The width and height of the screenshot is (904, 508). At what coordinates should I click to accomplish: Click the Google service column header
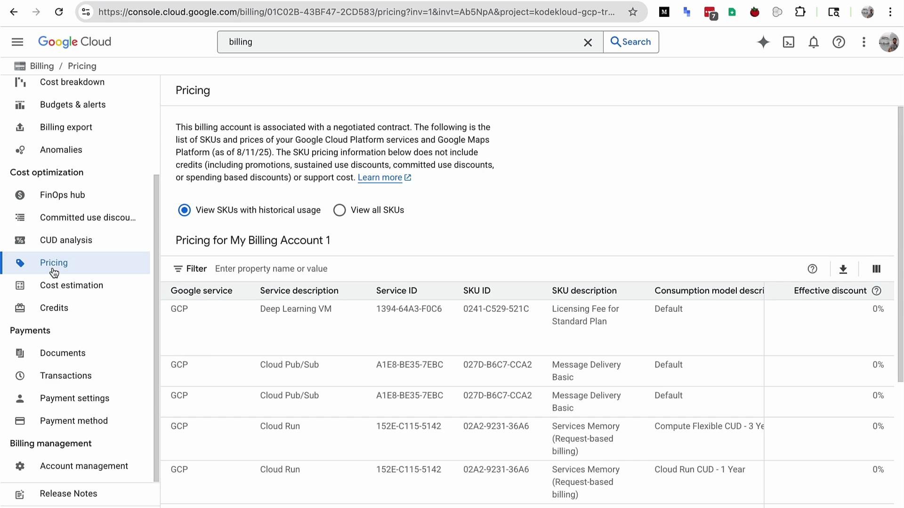pos(202,291)
